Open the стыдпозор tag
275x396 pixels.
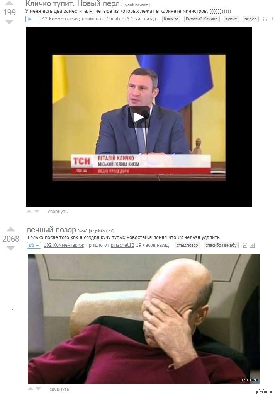pos(187,245)
